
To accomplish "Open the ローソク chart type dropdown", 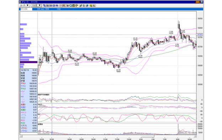I will 25,5.
